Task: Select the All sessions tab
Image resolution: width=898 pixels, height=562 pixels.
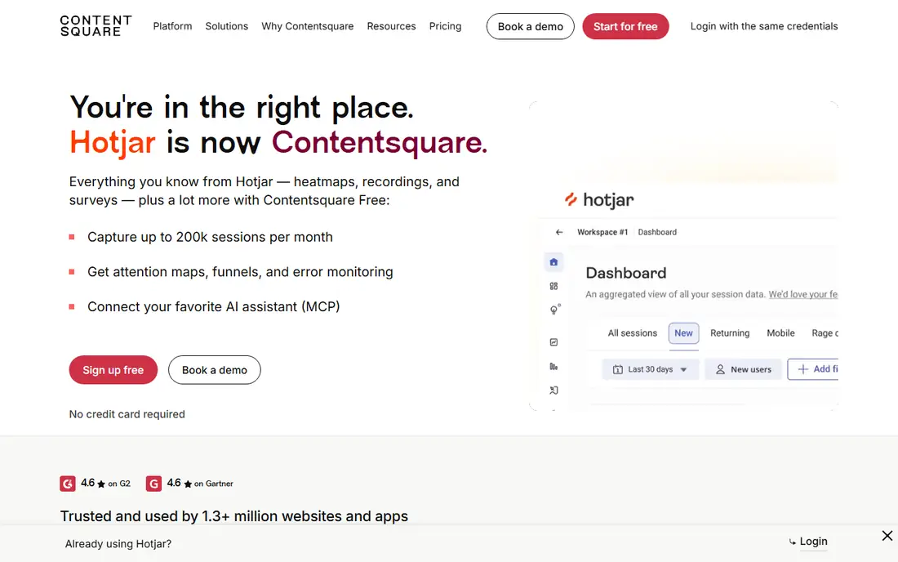Action: click(x=632, y=332)
